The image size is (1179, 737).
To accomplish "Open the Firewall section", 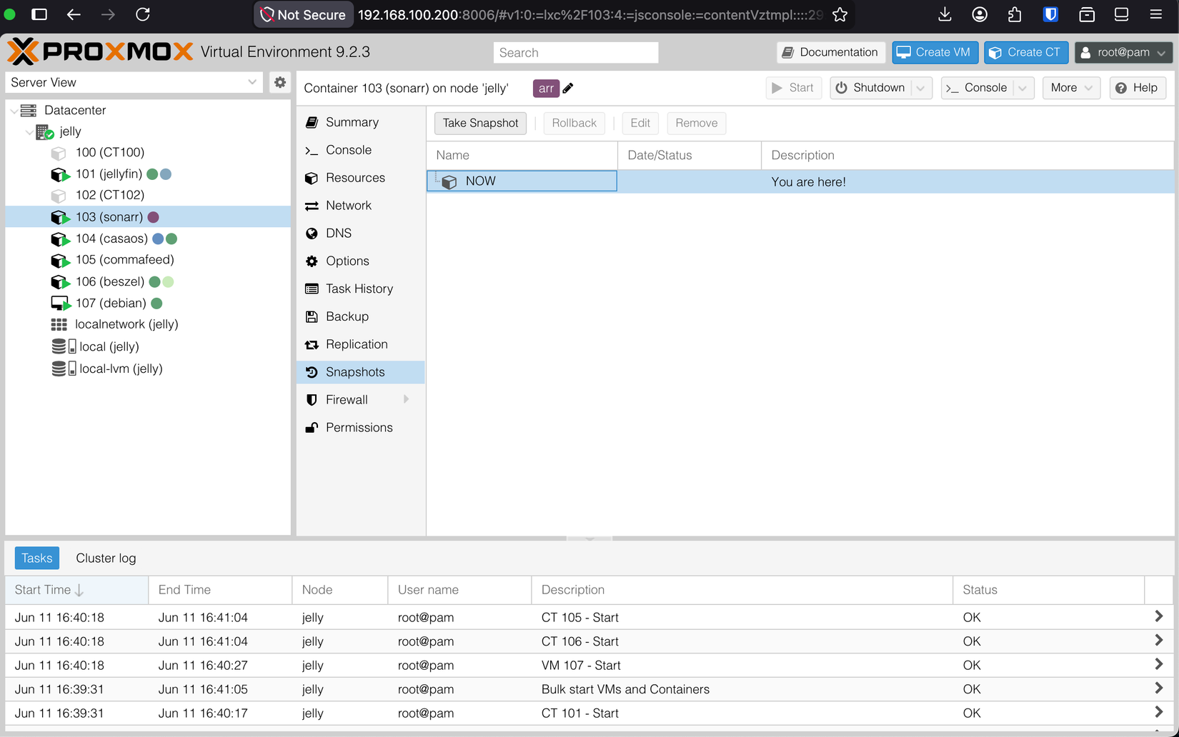I will (x=361, y=400).
